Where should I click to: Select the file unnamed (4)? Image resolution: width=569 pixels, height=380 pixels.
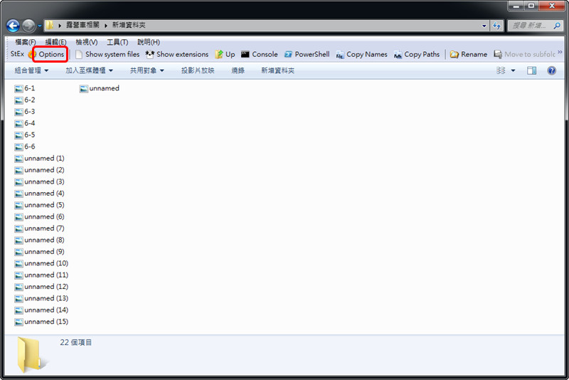pos(39,194)
